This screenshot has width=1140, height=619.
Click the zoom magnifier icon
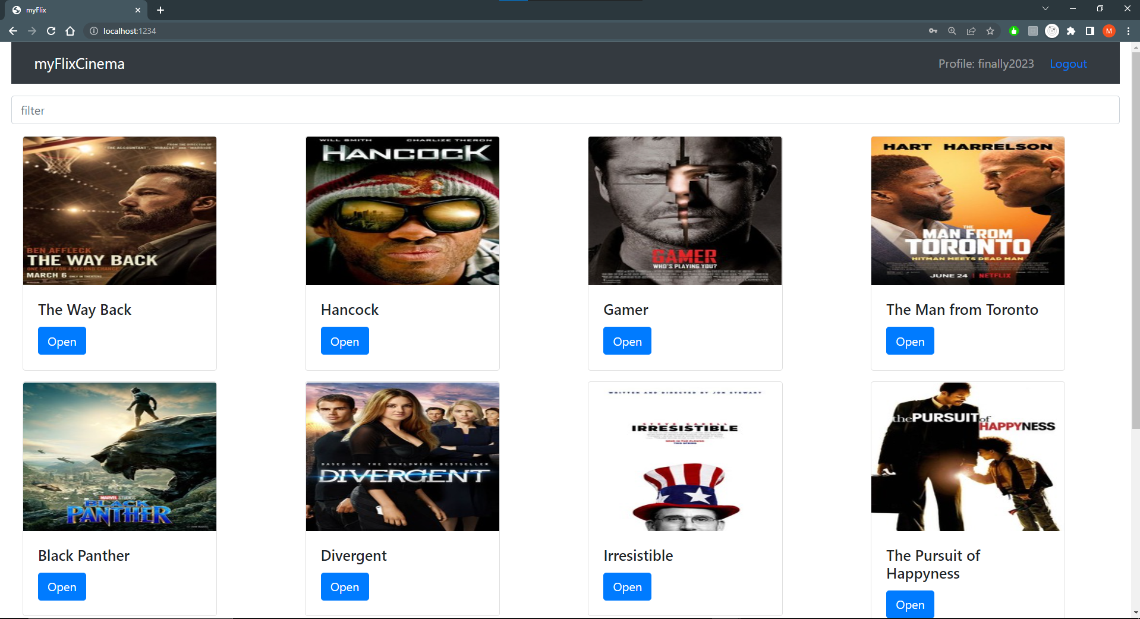point(952,31)
